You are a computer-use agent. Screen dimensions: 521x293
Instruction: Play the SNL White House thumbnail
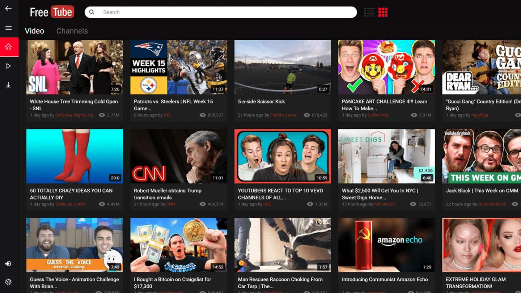[x=75, y=67]
